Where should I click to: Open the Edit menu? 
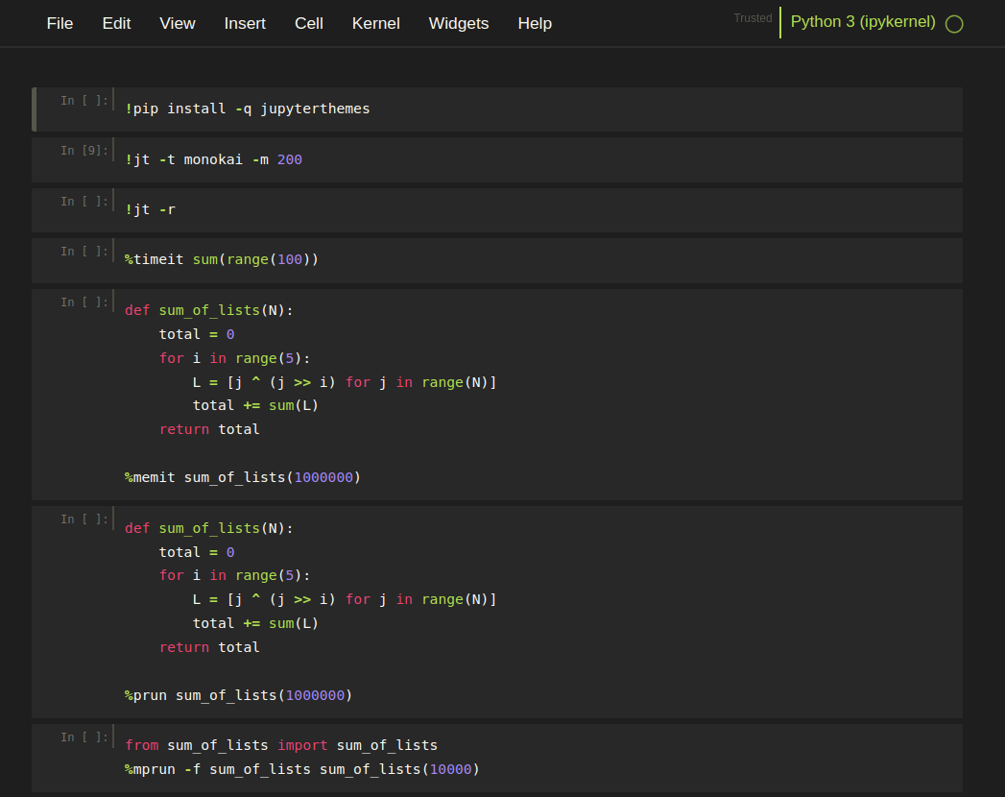coord(116,23)
